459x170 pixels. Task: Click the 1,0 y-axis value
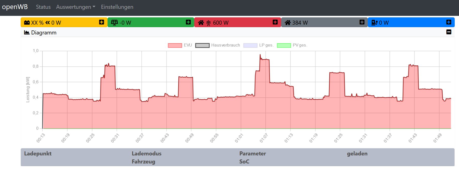coord(36,51)
